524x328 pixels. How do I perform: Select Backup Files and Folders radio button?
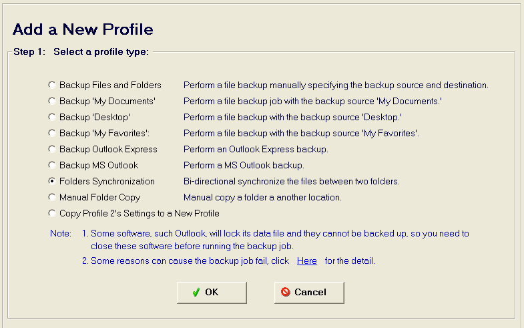pos(52,85)
